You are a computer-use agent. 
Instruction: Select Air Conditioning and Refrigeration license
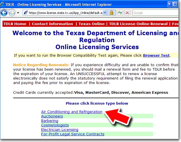pos(72,112)
